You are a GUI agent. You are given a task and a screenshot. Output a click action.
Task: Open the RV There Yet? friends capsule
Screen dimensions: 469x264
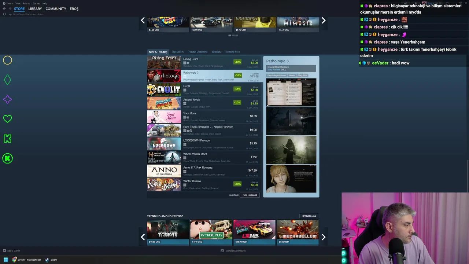pos(211,232)
